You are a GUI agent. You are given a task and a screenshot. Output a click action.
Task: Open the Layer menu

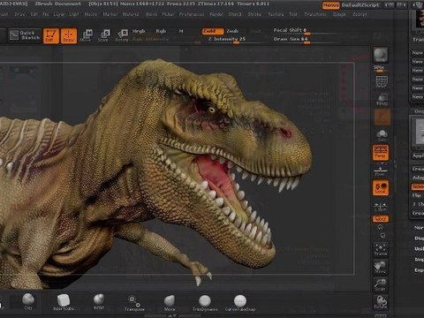coord(59,14)
